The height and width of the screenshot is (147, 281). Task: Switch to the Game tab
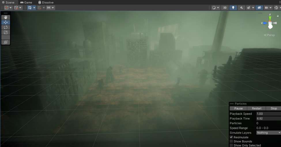[x=26, y=3]
